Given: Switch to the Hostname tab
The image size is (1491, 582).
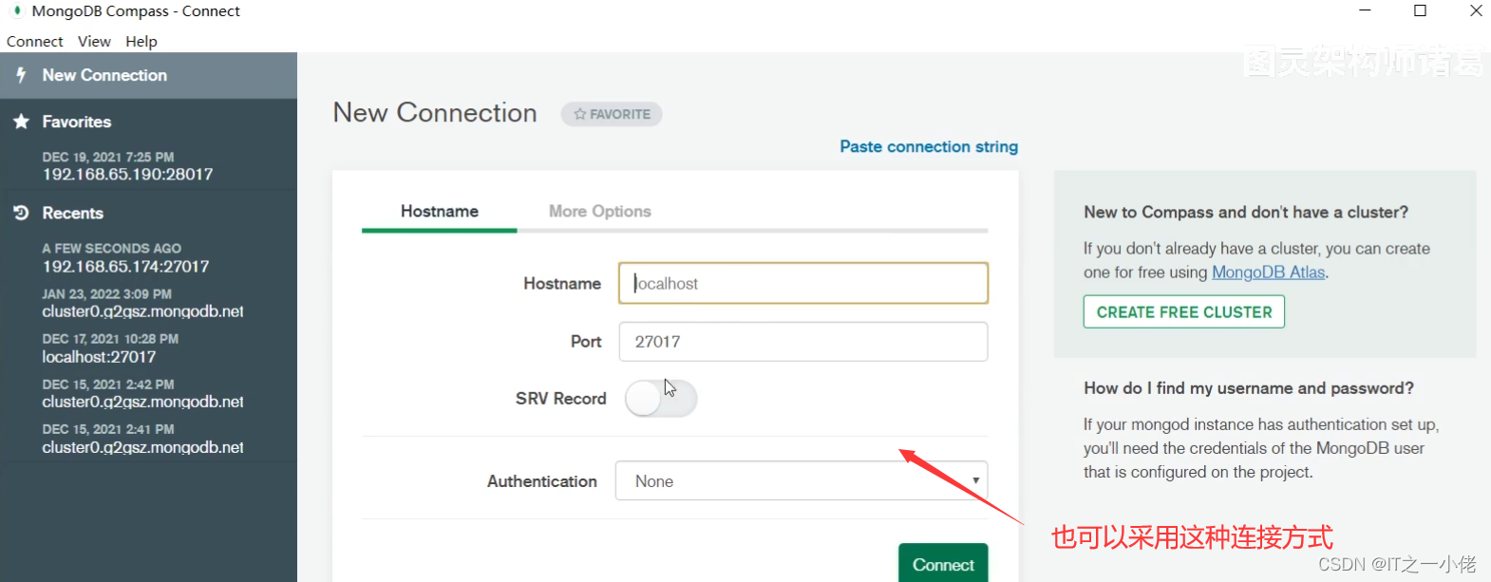Looking at the screenshot, I should [440, 212].
